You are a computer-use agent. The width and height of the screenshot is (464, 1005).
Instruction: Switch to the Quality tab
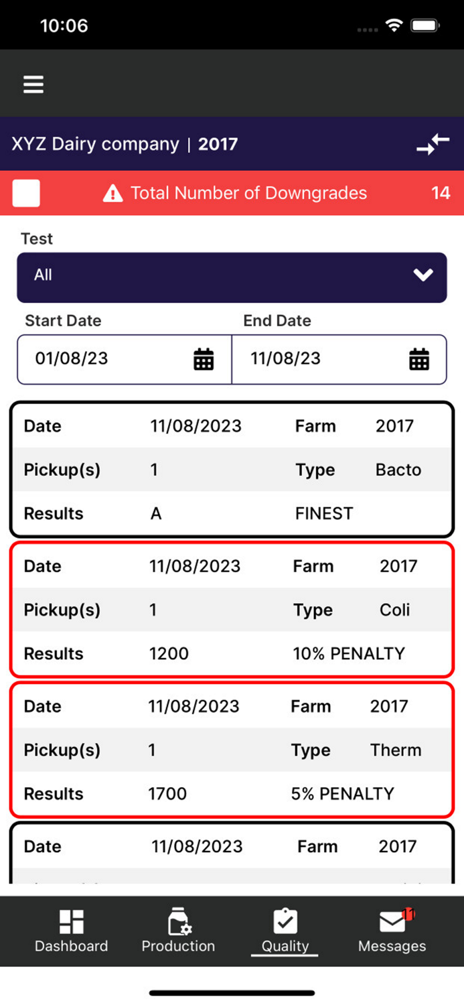[284, 930]
